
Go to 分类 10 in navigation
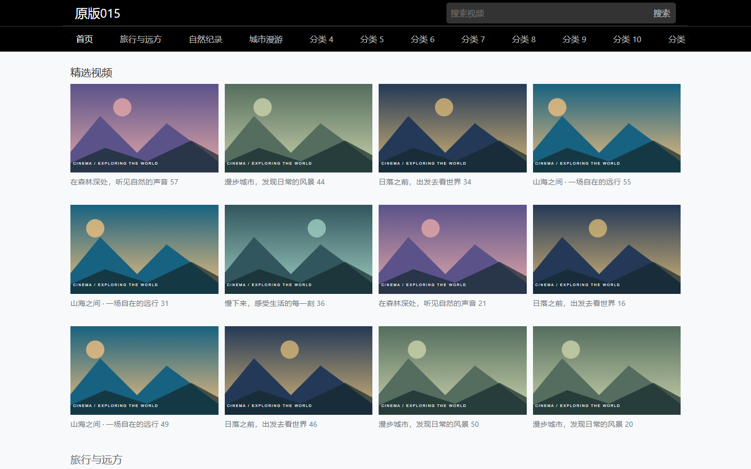coord(627,39)
